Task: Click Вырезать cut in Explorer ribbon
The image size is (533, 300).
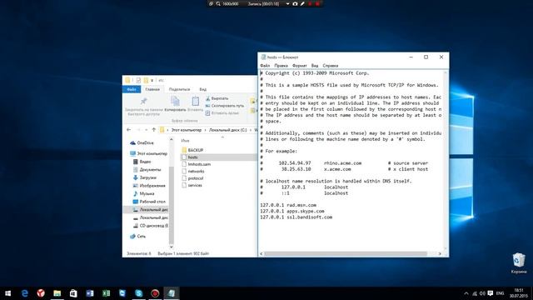Action: pos(217,98)
